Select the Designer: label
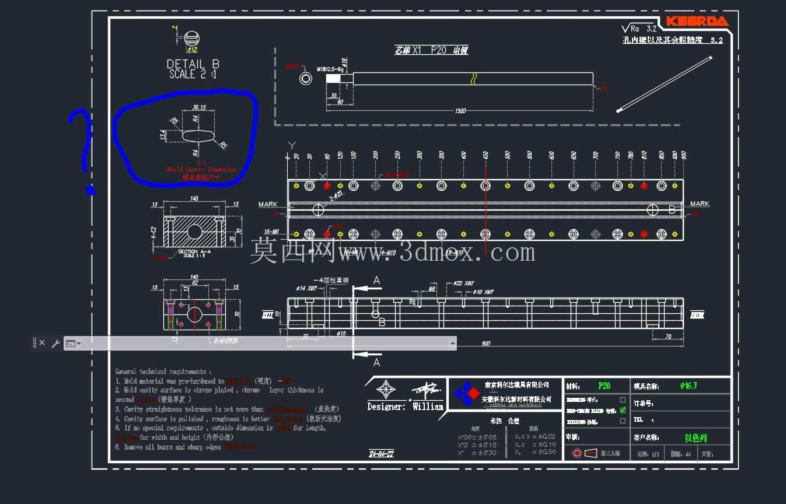 386,407
